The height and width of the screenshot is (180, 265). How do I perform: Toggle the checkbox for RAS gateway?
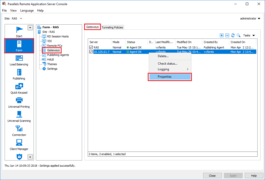pyautogui.click(x=91, y=47)
